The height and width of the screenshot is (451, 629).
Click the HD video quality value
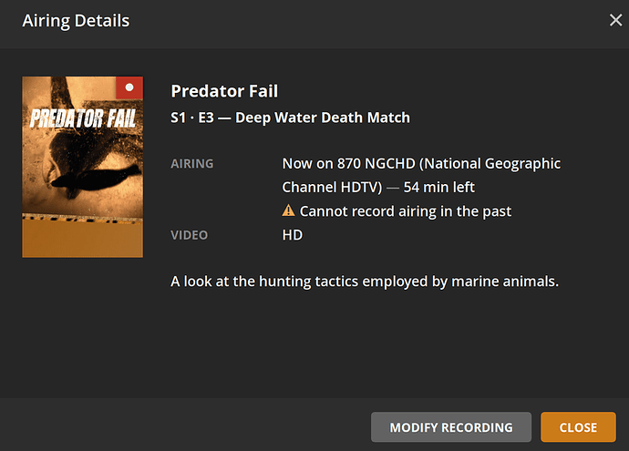click(x=292, y=235)
